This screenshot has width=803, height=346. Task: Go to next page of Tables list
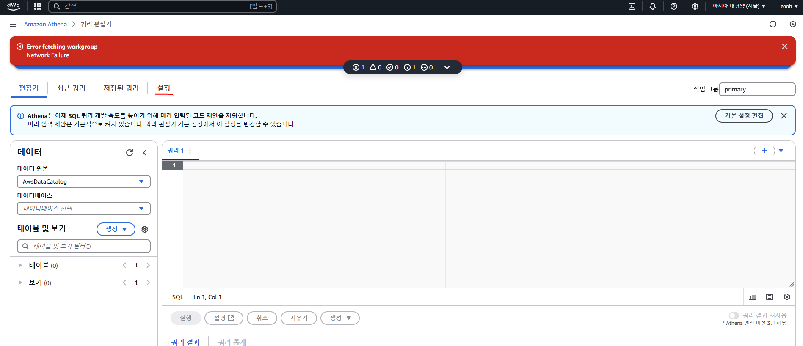(x=148, y=265)
